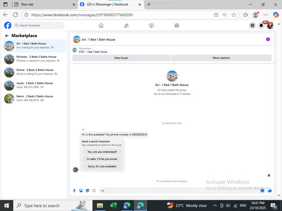The image size is (282, 211).
Task: Open File Explorer from taskbar
Action: pos(100,205)
